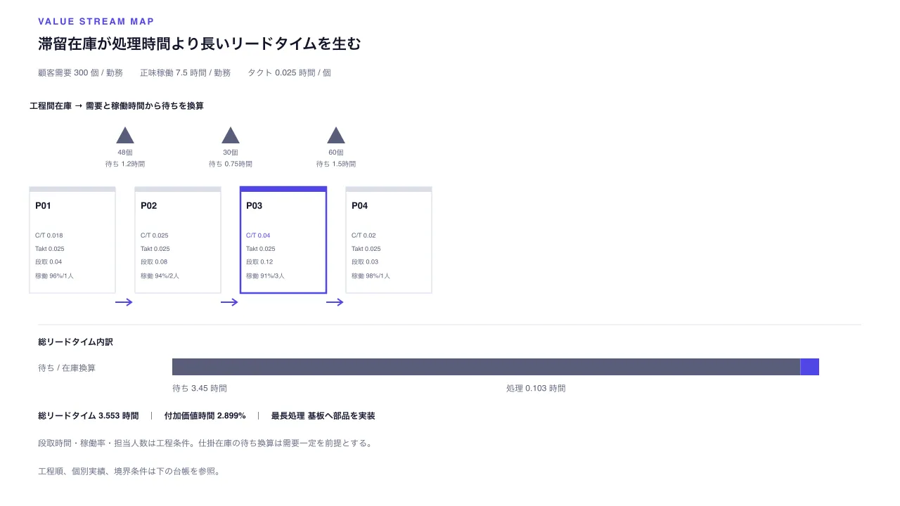Click the purple processing-time bar segment

[x=810, y=367]
